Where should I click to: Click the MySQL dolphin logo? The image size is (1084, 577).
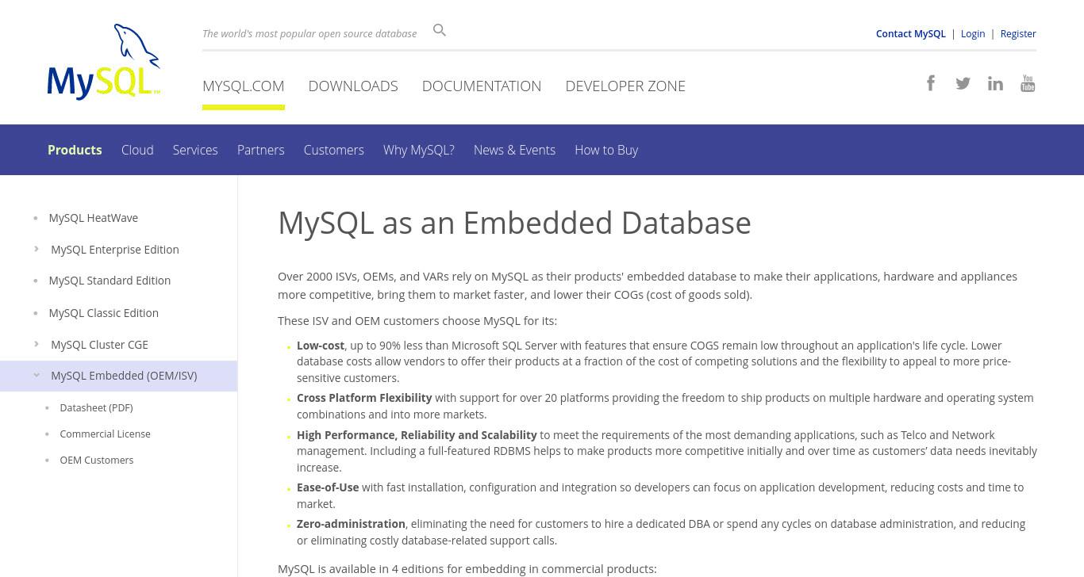click(104, 62)
